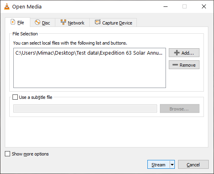Minimize the Open Media window
Viewport: 214px width, 174px height.
(x=166, y=6)
